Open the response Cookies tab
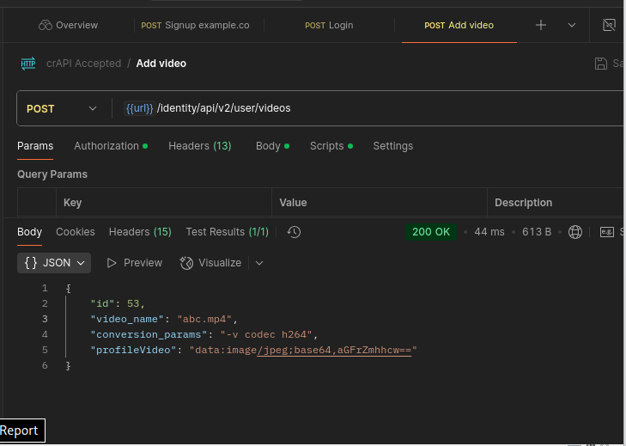Viewport: 626px width, 446px height. pos(76,232)
